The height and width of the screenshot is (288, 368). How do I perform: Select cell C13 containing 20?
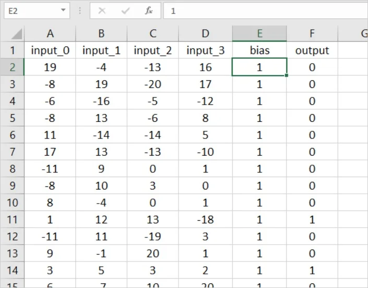pyautogui.click(x=153, y=253)
